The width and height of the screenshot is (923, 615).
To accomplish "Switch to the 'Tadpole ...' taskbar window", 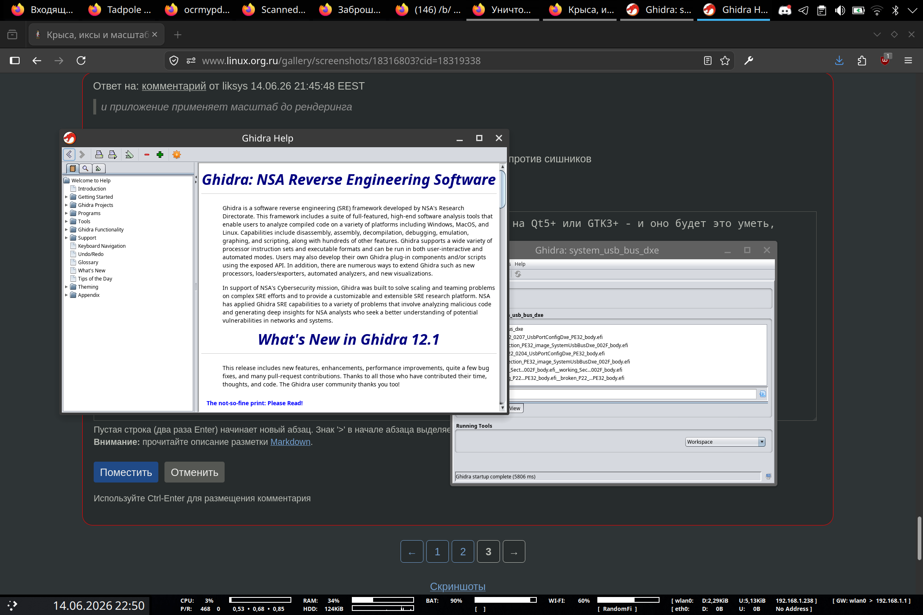I will pyautogui.click(x=120, y=10).
